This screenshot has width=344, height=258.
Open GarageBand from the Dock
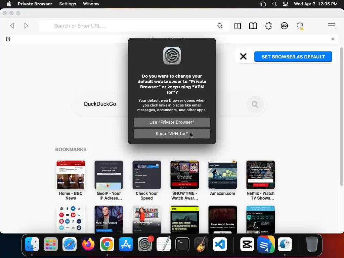(201, 244)
